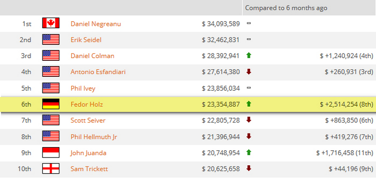Click the Indonesian flag beside John Juanda
The image size is (376, 178).
click(x=51, y=153)
